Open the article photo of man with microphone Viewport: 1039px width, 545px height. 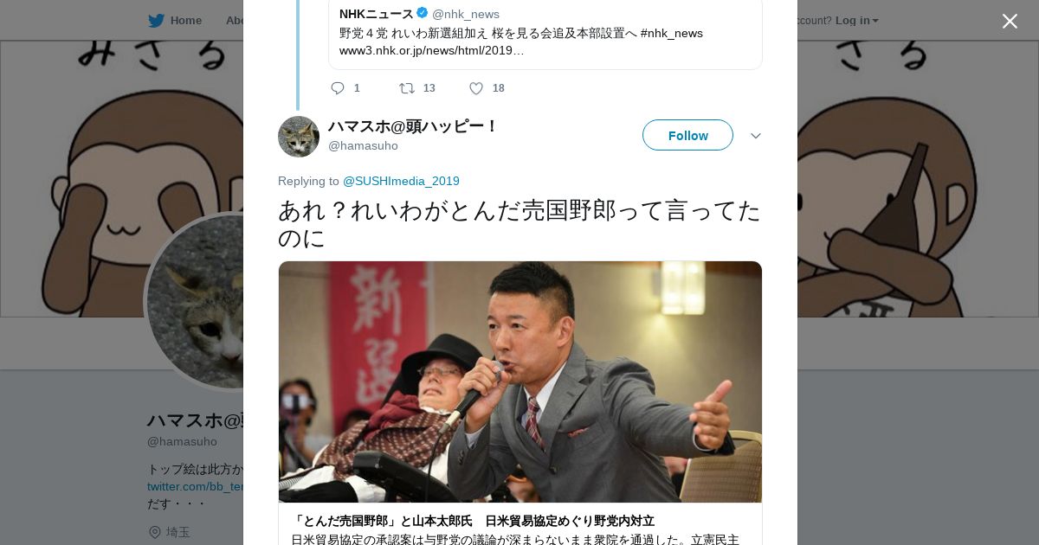[x=520, y=381]
